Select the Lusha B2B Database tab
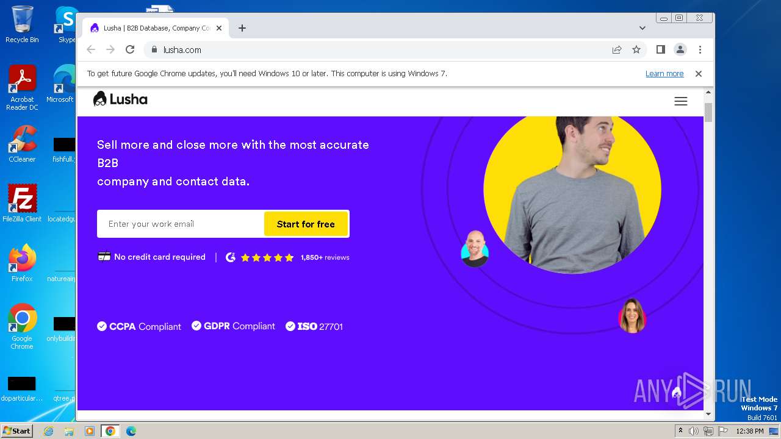 pyautogui.click(x=156, y=28)
